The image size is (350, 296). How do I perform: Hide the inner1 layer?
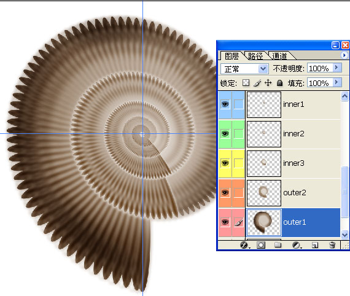(225, 104)
